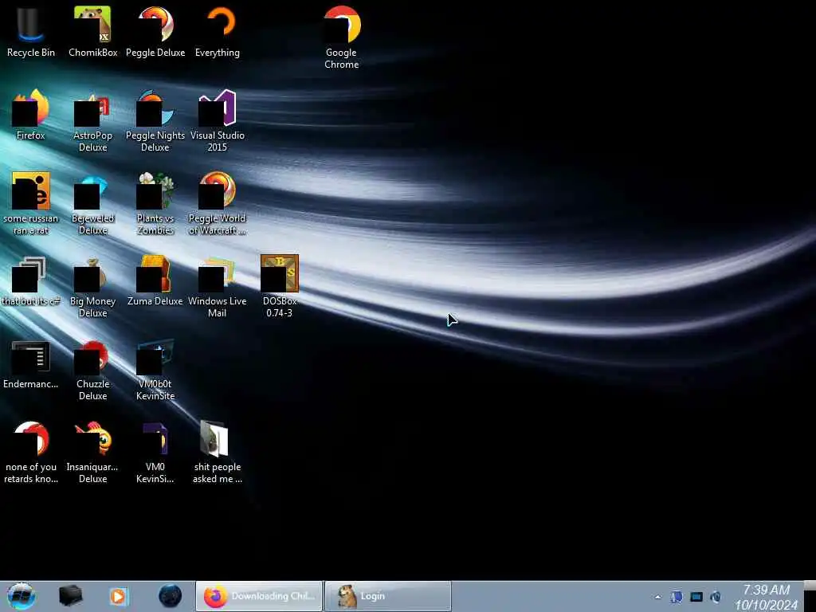Click the Peggle World of Warcraft shortcut
This screenshot has width=816, height=612.
[x=218, y=203]
